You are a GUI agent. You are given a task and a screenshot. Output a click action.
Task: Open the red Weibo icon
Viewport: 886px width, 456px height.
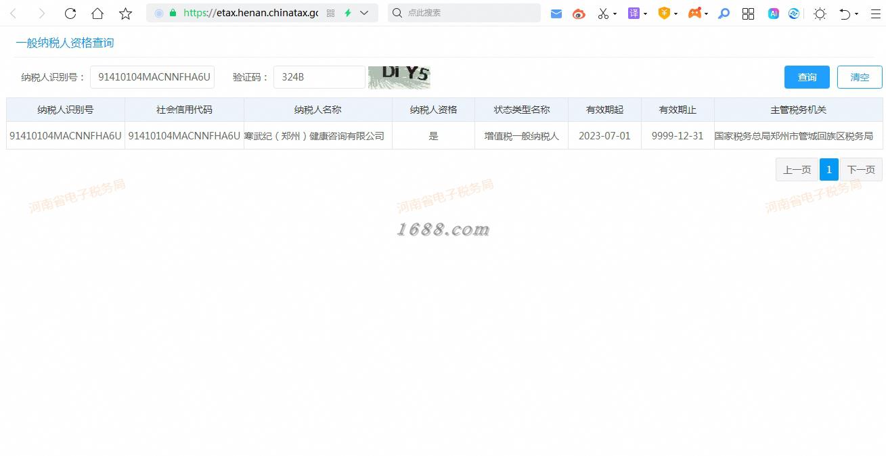tap(579, 14)
